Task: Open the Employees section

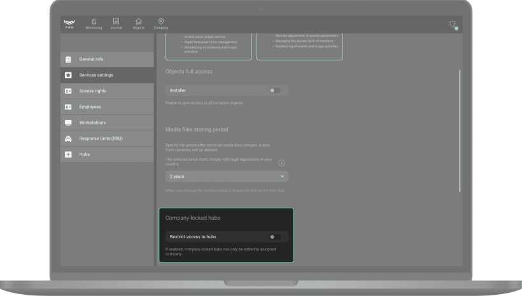Action: coord(107,107)
